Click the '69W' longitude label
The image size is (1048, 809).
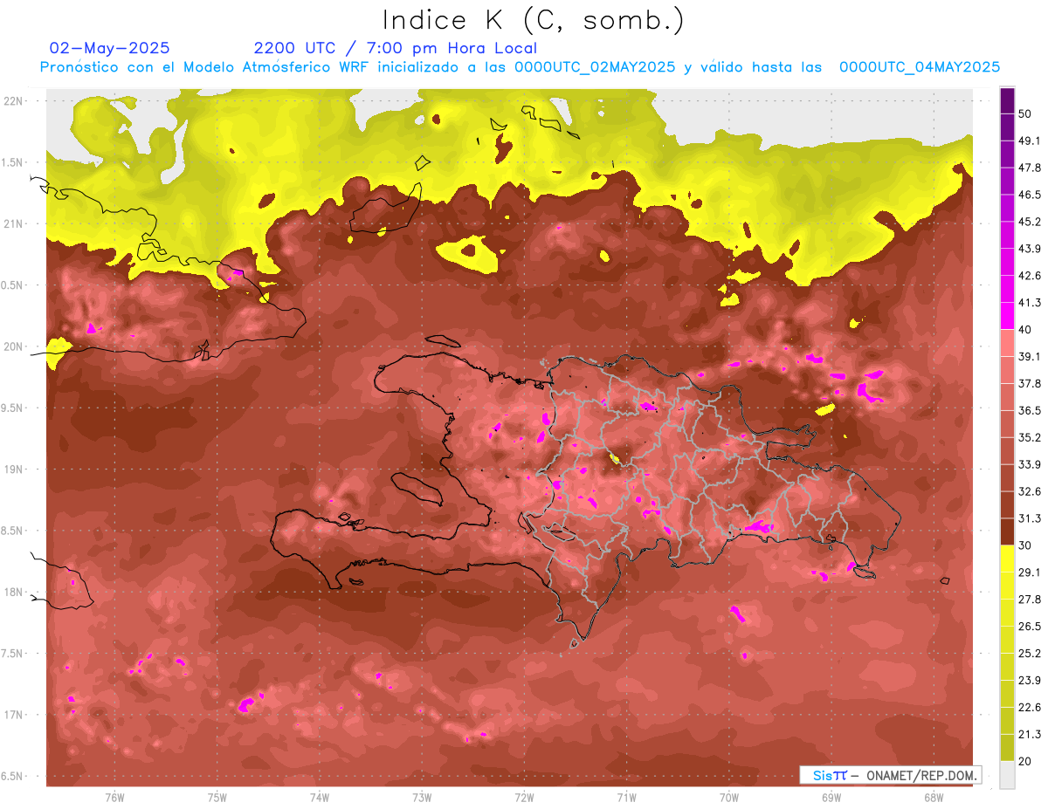coord(831,797)
